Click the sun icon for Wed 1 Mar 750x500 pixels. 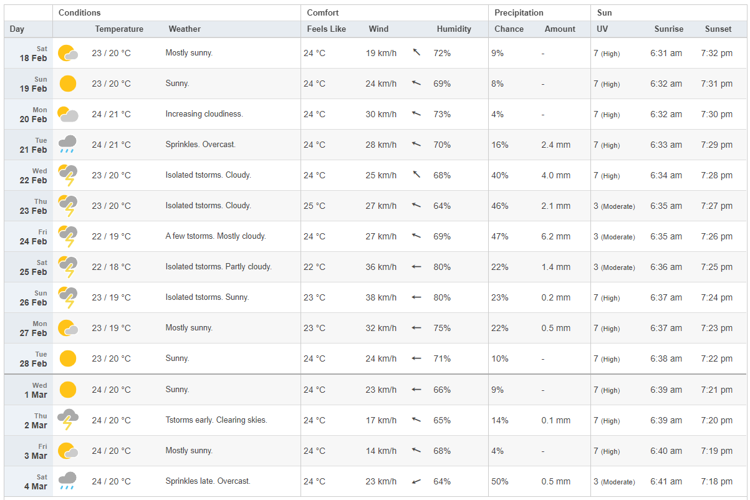pyautogui.click(x=68, y=390)
